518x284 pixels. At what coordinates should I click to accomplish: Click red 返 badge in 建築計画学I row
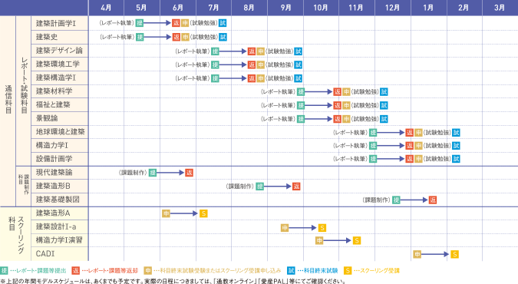tap(176, 23)
